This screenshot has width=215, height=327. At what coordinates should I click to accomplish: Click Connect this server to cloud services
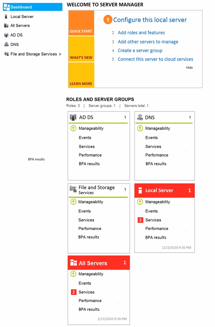155,59
